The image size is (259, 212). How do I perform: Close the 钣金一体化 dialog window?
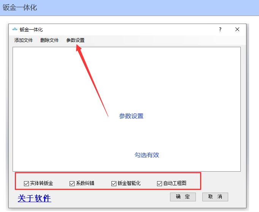237,30
